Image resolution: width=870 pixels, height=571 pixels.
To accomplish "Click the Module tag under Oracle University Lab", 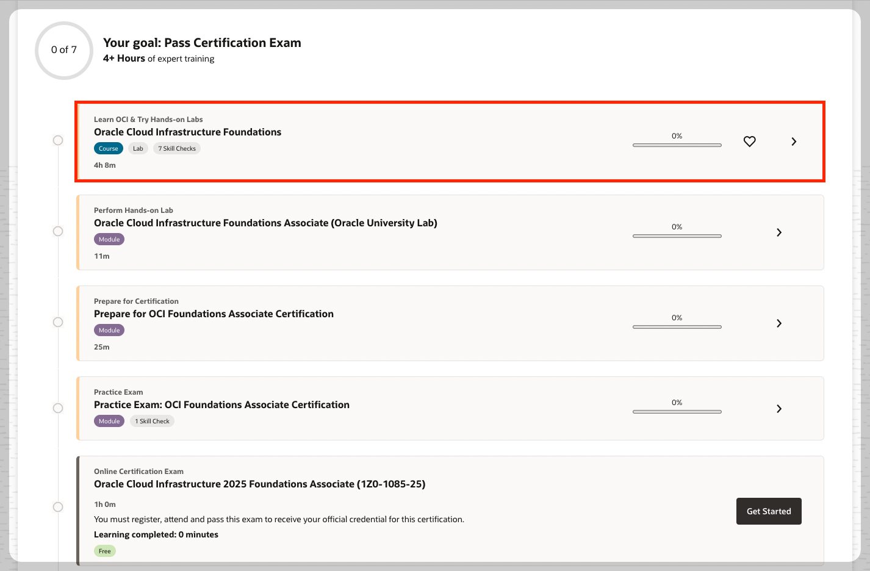I will point(109,239).
